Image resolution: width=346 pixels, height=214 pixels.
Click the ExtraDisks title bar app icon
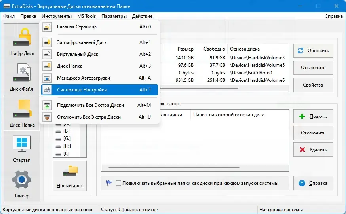coord(7,6)
